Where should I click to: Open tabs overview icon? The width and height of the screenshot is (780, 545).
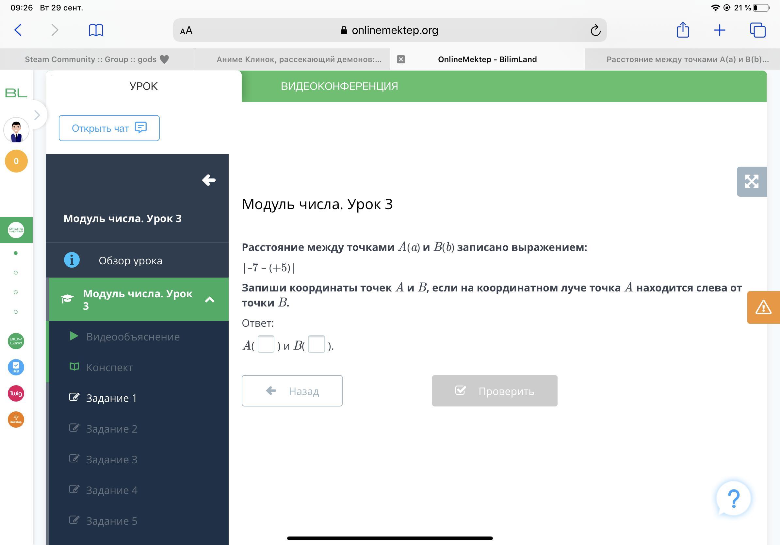(x=757, y=30)
